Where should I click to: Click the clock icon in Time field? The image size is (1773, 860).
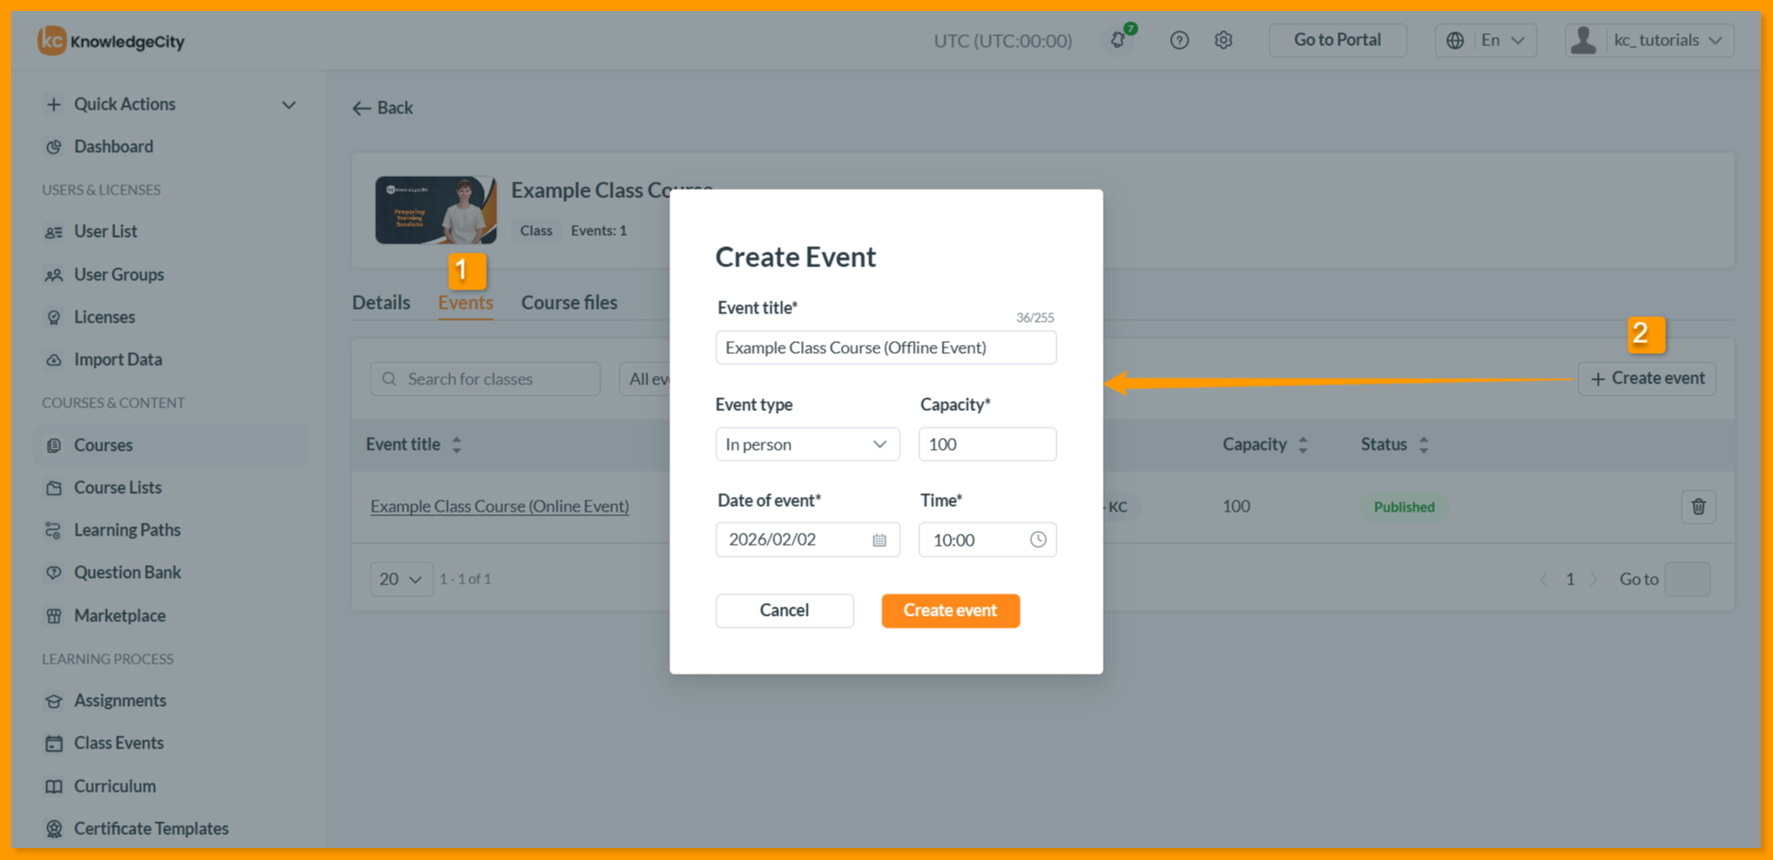(1038, 539)
